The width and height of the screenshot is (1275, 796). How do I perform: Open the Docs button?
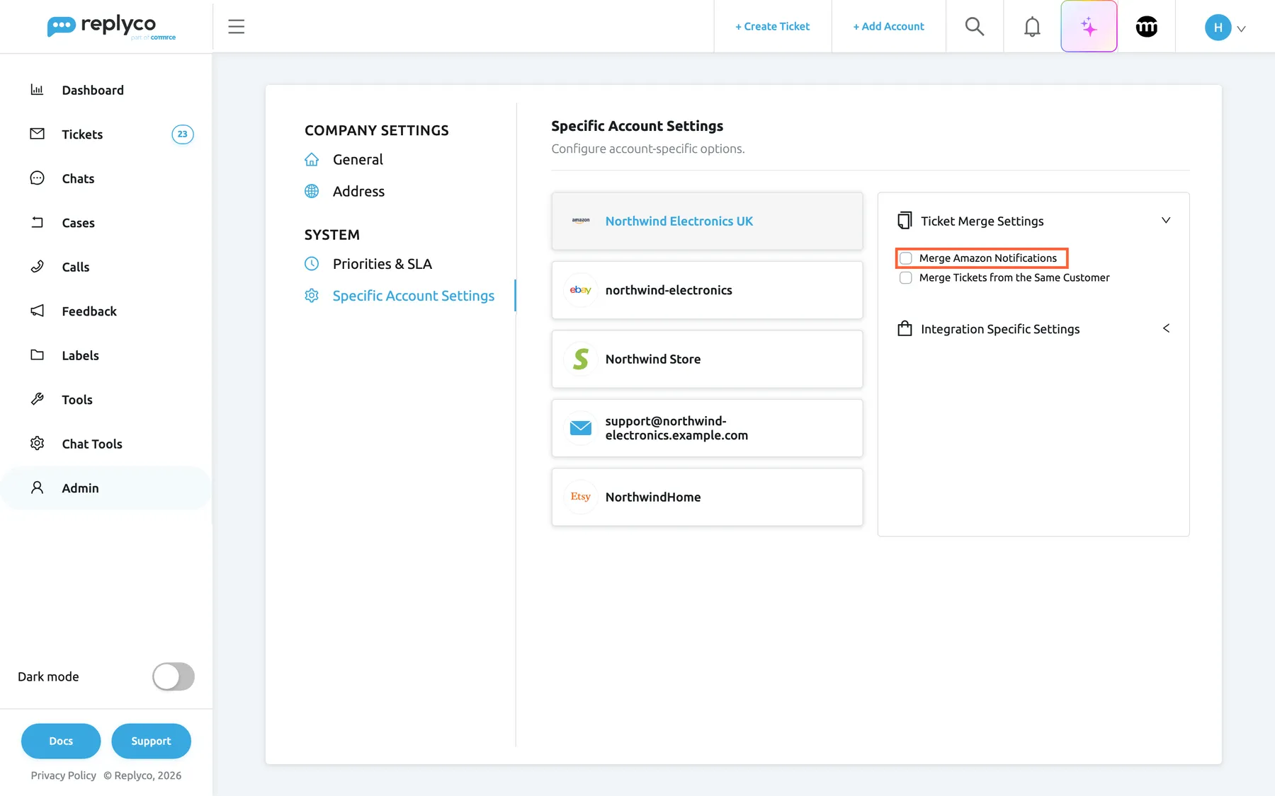(61, 741)
